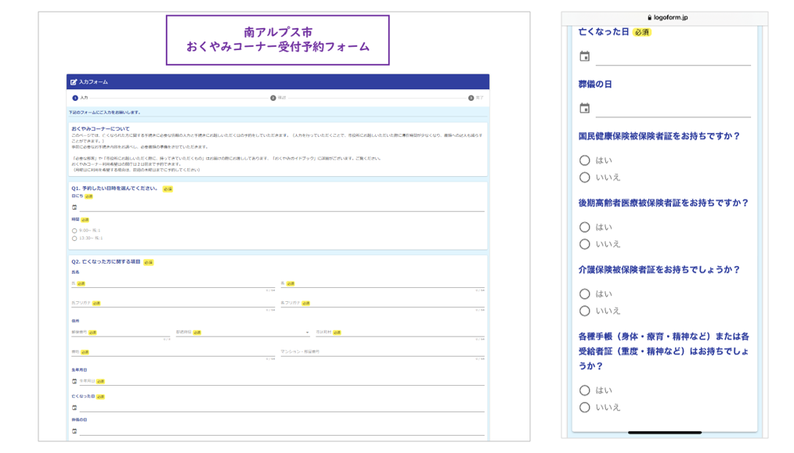This screenshot has height=453, width=794.
Task: Open the calendar picker for 亡くなった日 on the form
Action: (x=74, y=408)
